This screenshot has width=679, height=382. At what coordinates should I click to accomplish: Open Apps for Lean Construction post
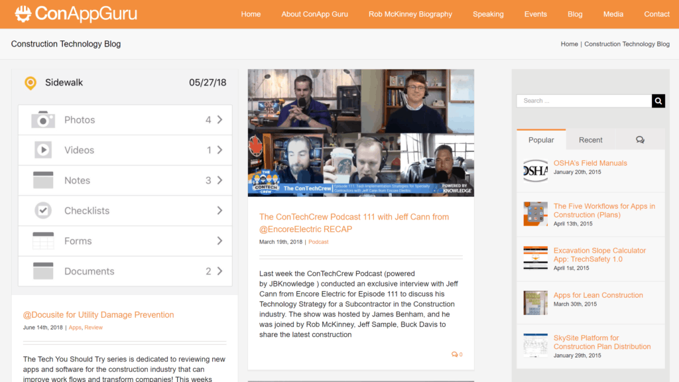[x=598, y=295]
